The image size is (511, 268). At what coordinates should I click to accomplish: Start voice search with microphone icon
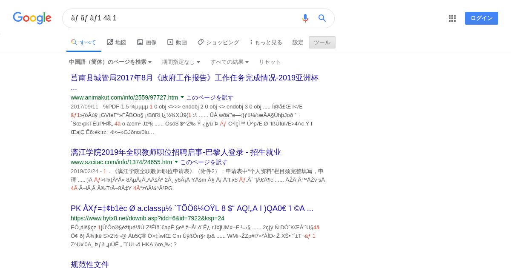305,18
